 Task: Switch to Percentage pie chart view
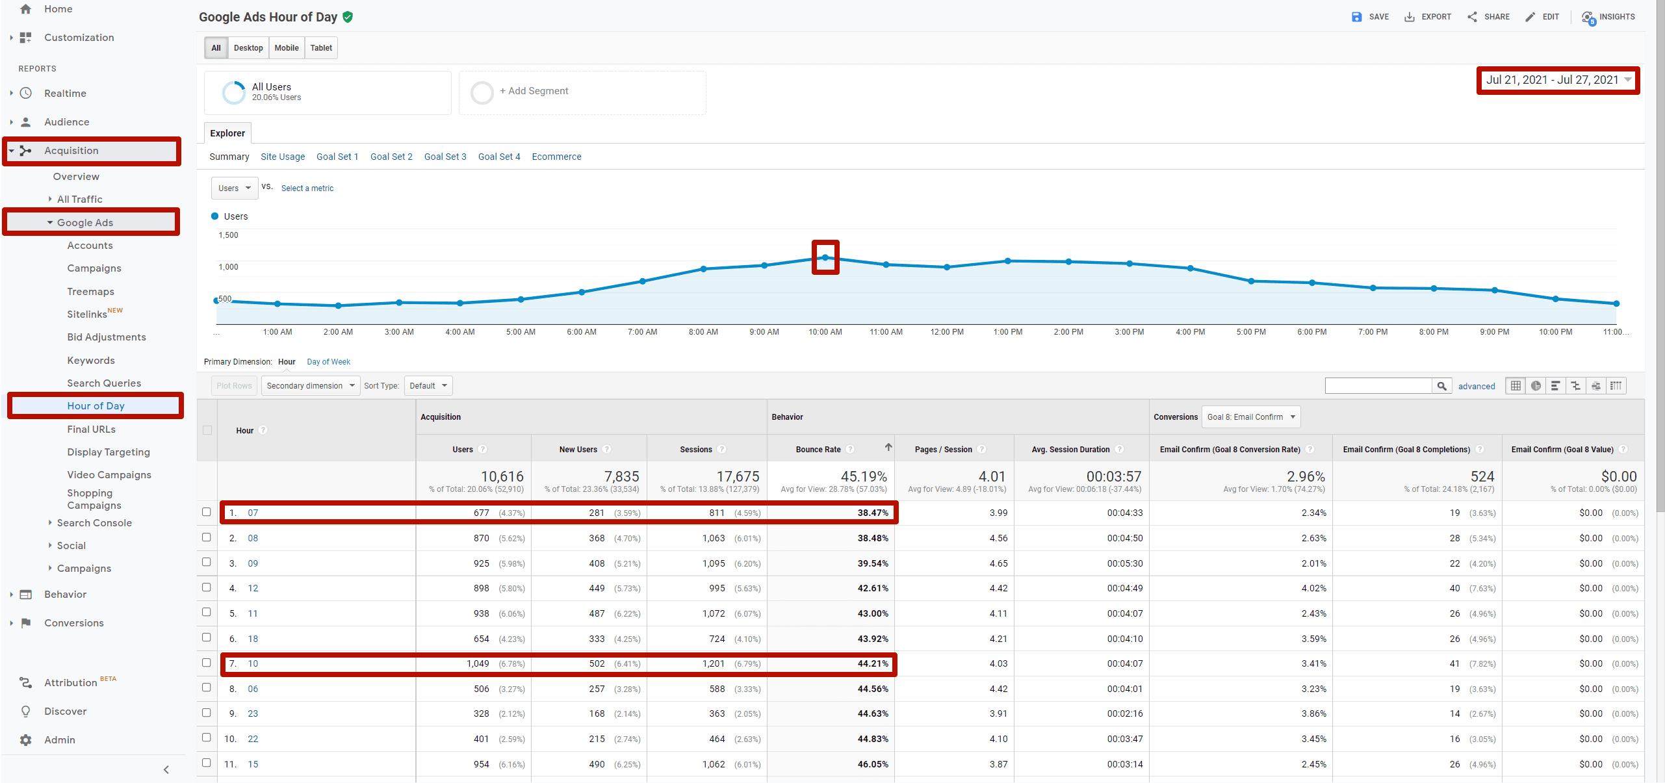1536,386
